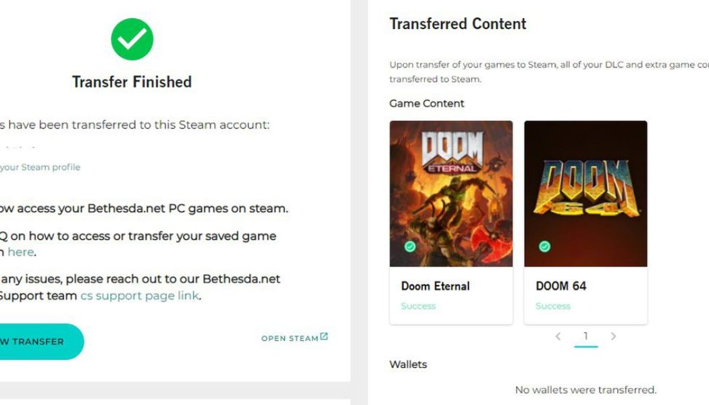Click the saved game FAQ 'here' link
Image resolution: width=709 pixels, height=405 pixels.
pos(20,251)
